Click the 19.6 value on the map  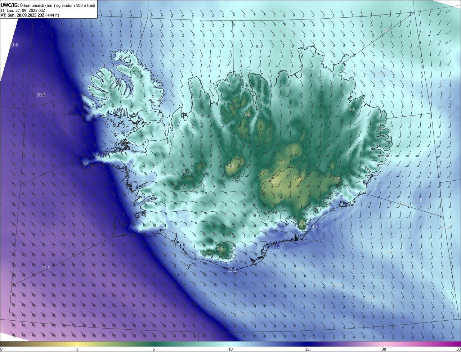(13, 45)
